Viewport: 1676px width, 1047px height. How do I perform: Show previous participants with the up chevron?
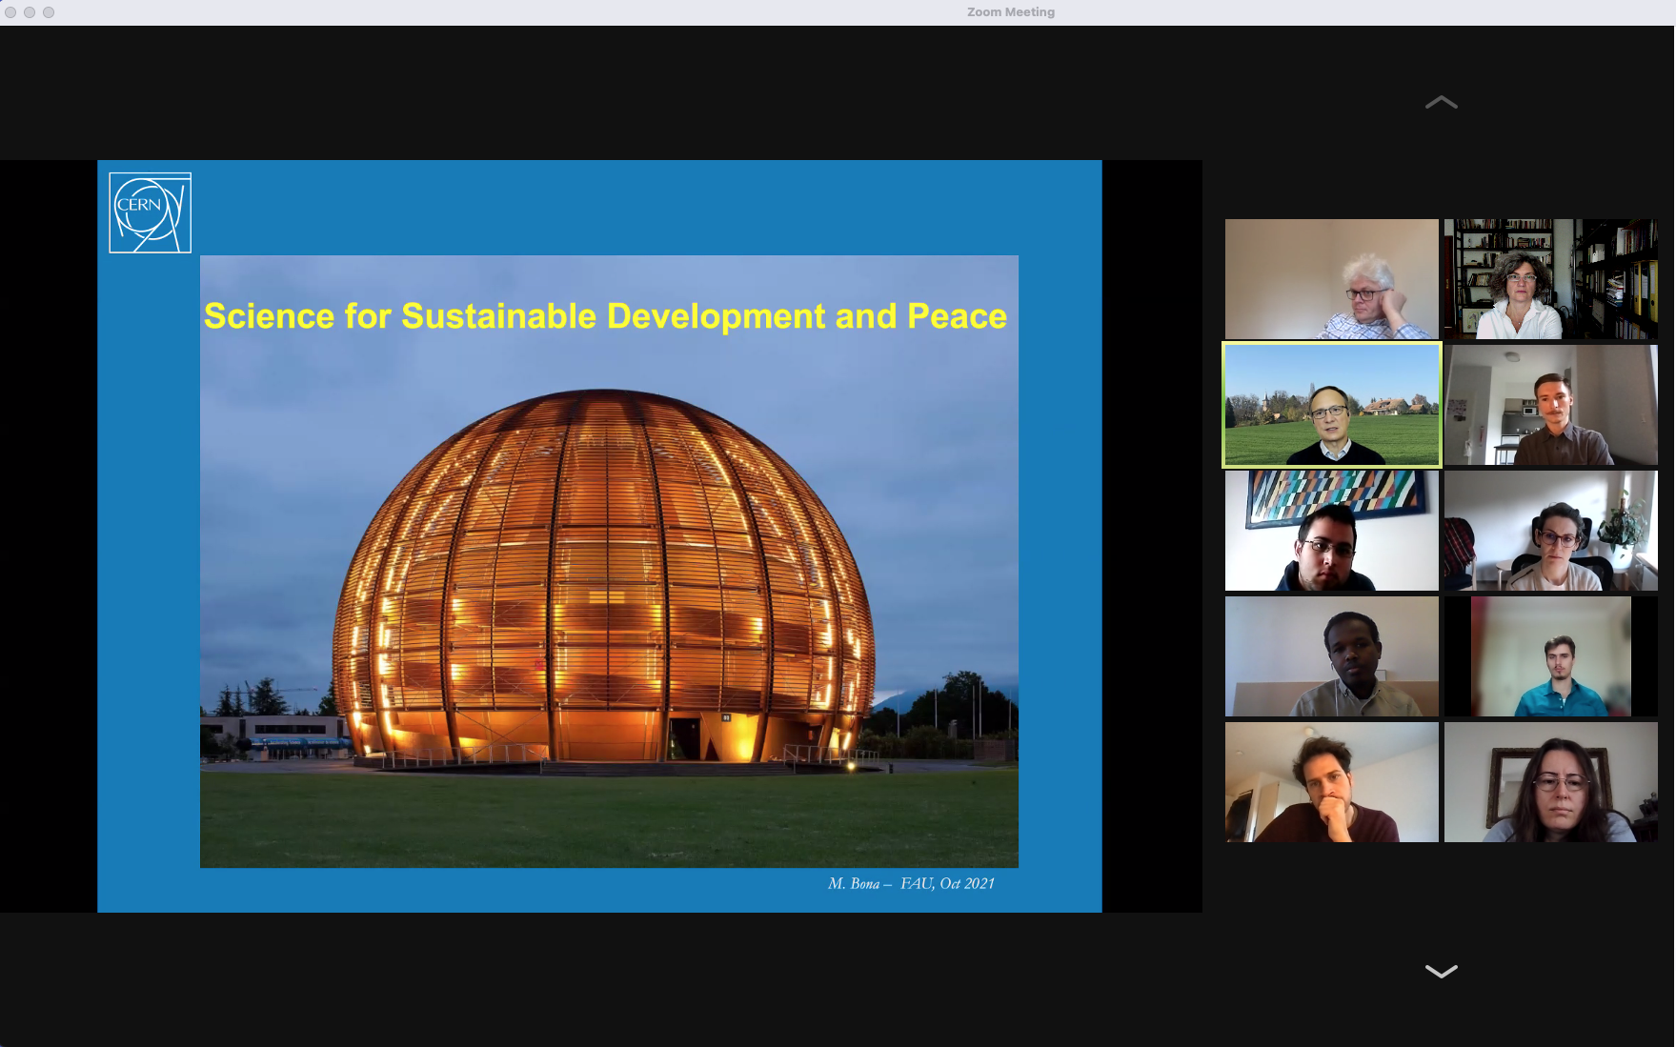pyautogui.click(x=1441, y=102)
